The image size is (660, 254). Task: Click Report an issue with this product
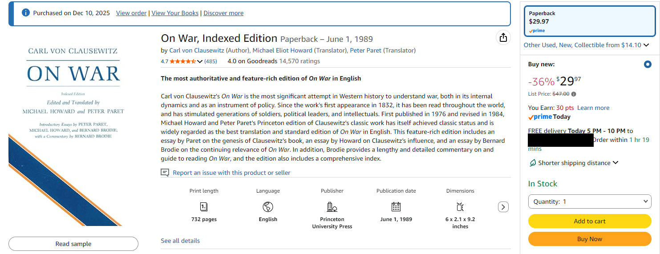pos(231,173)
